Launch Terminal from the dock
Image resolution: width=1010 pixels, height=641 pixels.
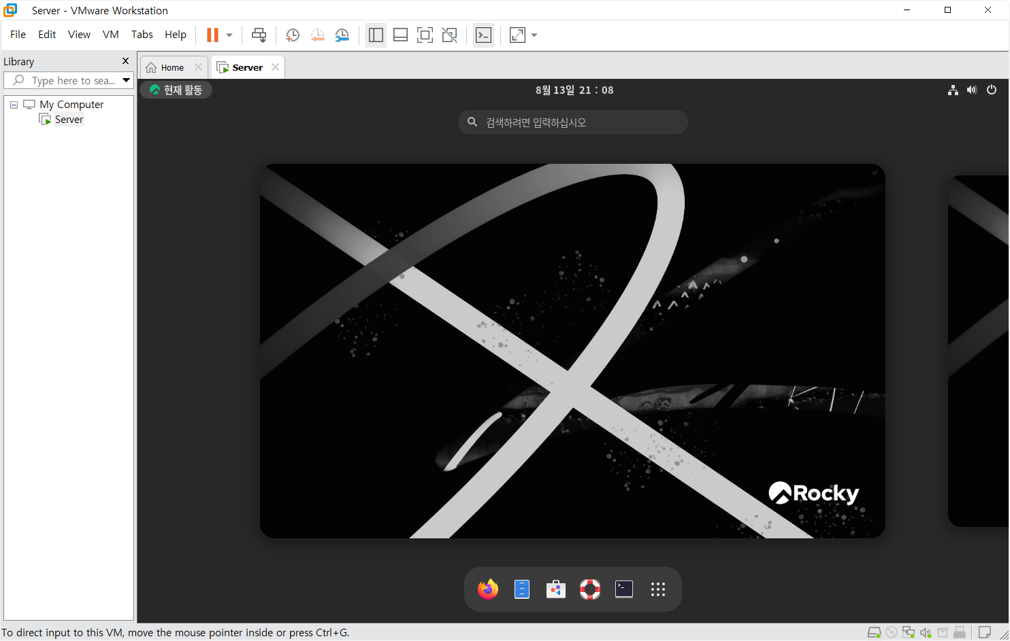[x=624, y=589]
